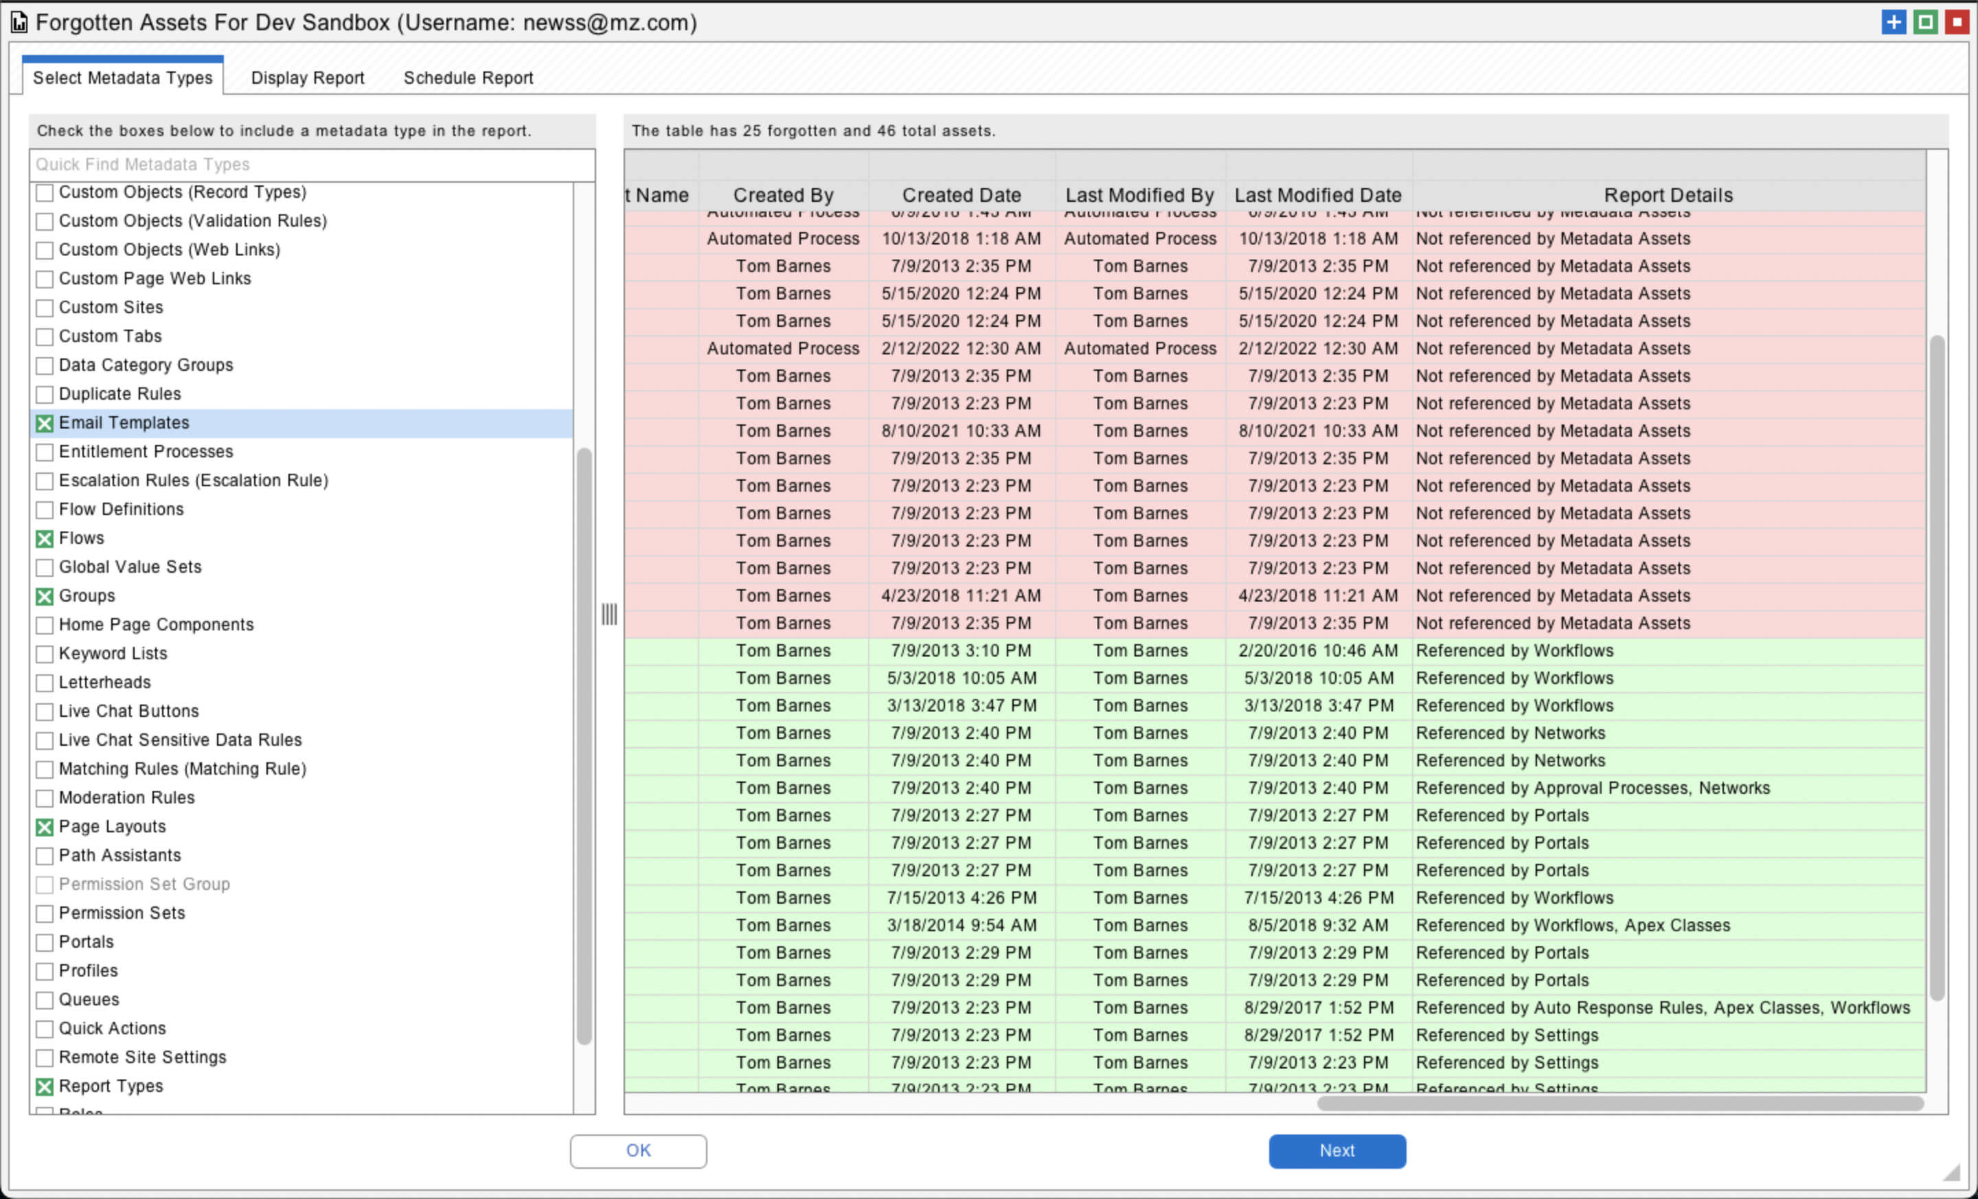This screenshot has width=1978, height=1199.
Task: Uncheck the Flows metadata type checkbox
Action: coord(45,539)
